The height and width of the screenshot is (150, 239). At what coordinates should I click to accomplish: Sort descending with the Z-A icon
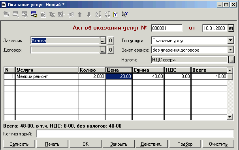coord(107,15)
